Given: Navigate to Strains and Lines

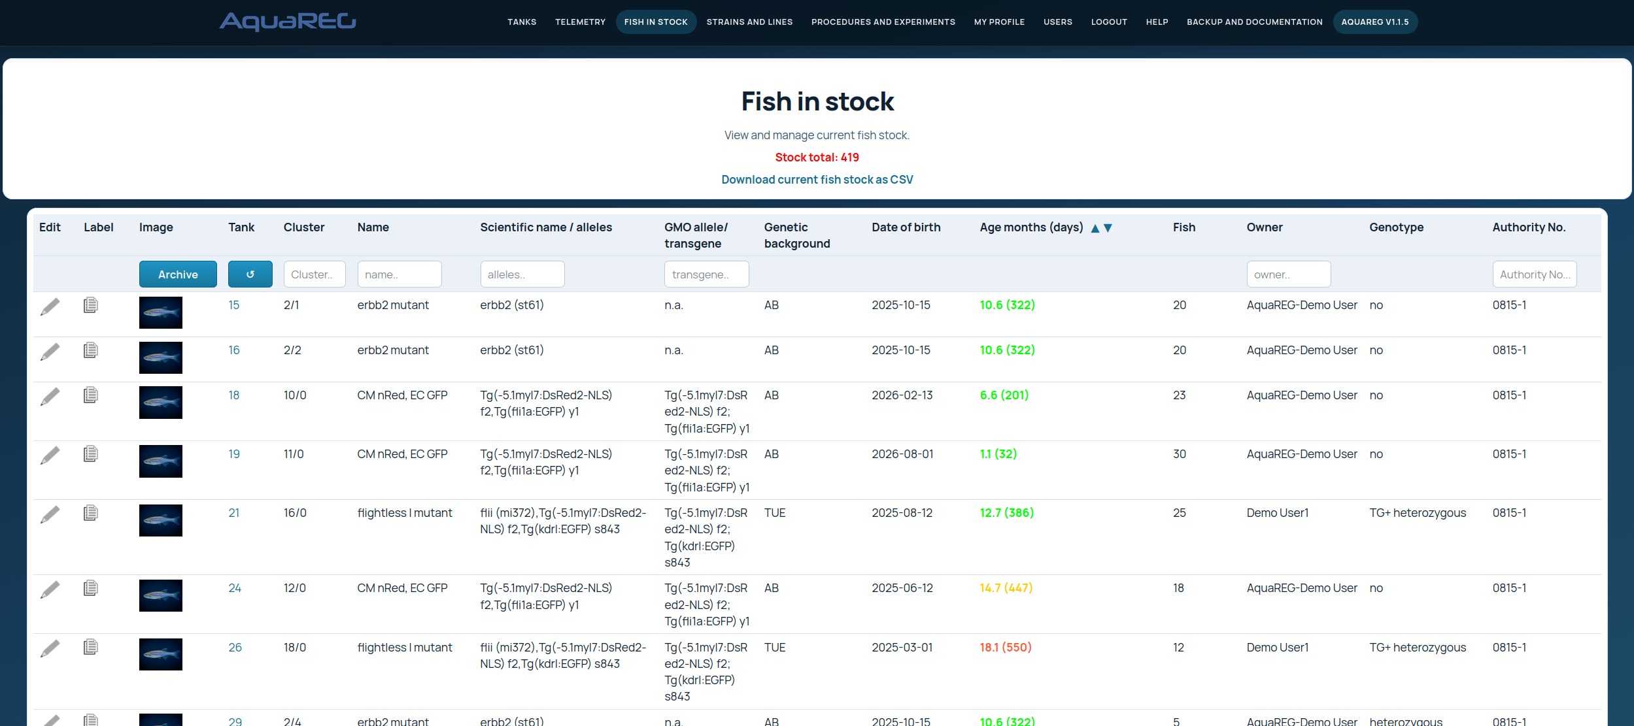Looking at the screenshot, I should click(x=749, y=22).
